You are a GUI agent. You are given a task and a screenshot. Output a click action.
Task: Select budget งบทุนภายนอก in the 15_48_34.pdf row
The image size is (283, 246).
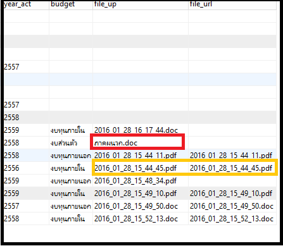70,181
